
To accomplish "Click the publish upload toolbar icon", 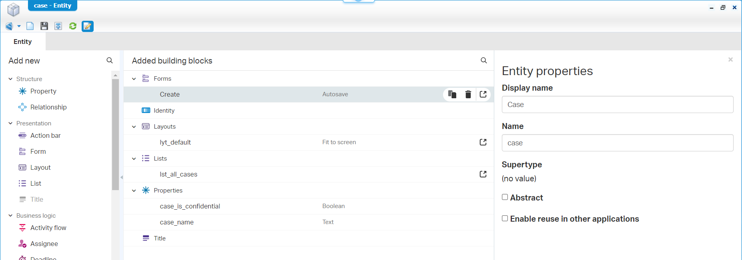I will pos(58,26).
